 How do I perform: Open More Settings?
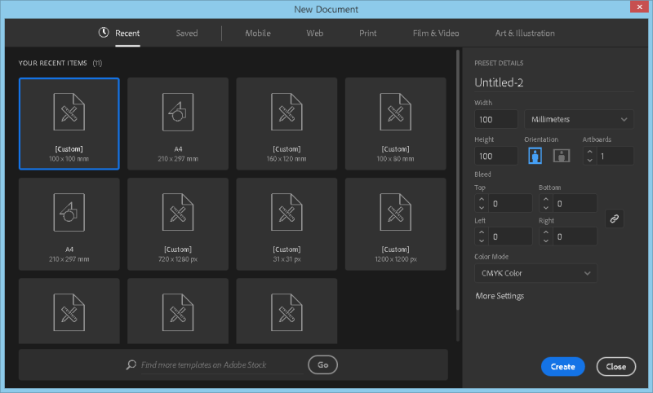pos(500,296)
